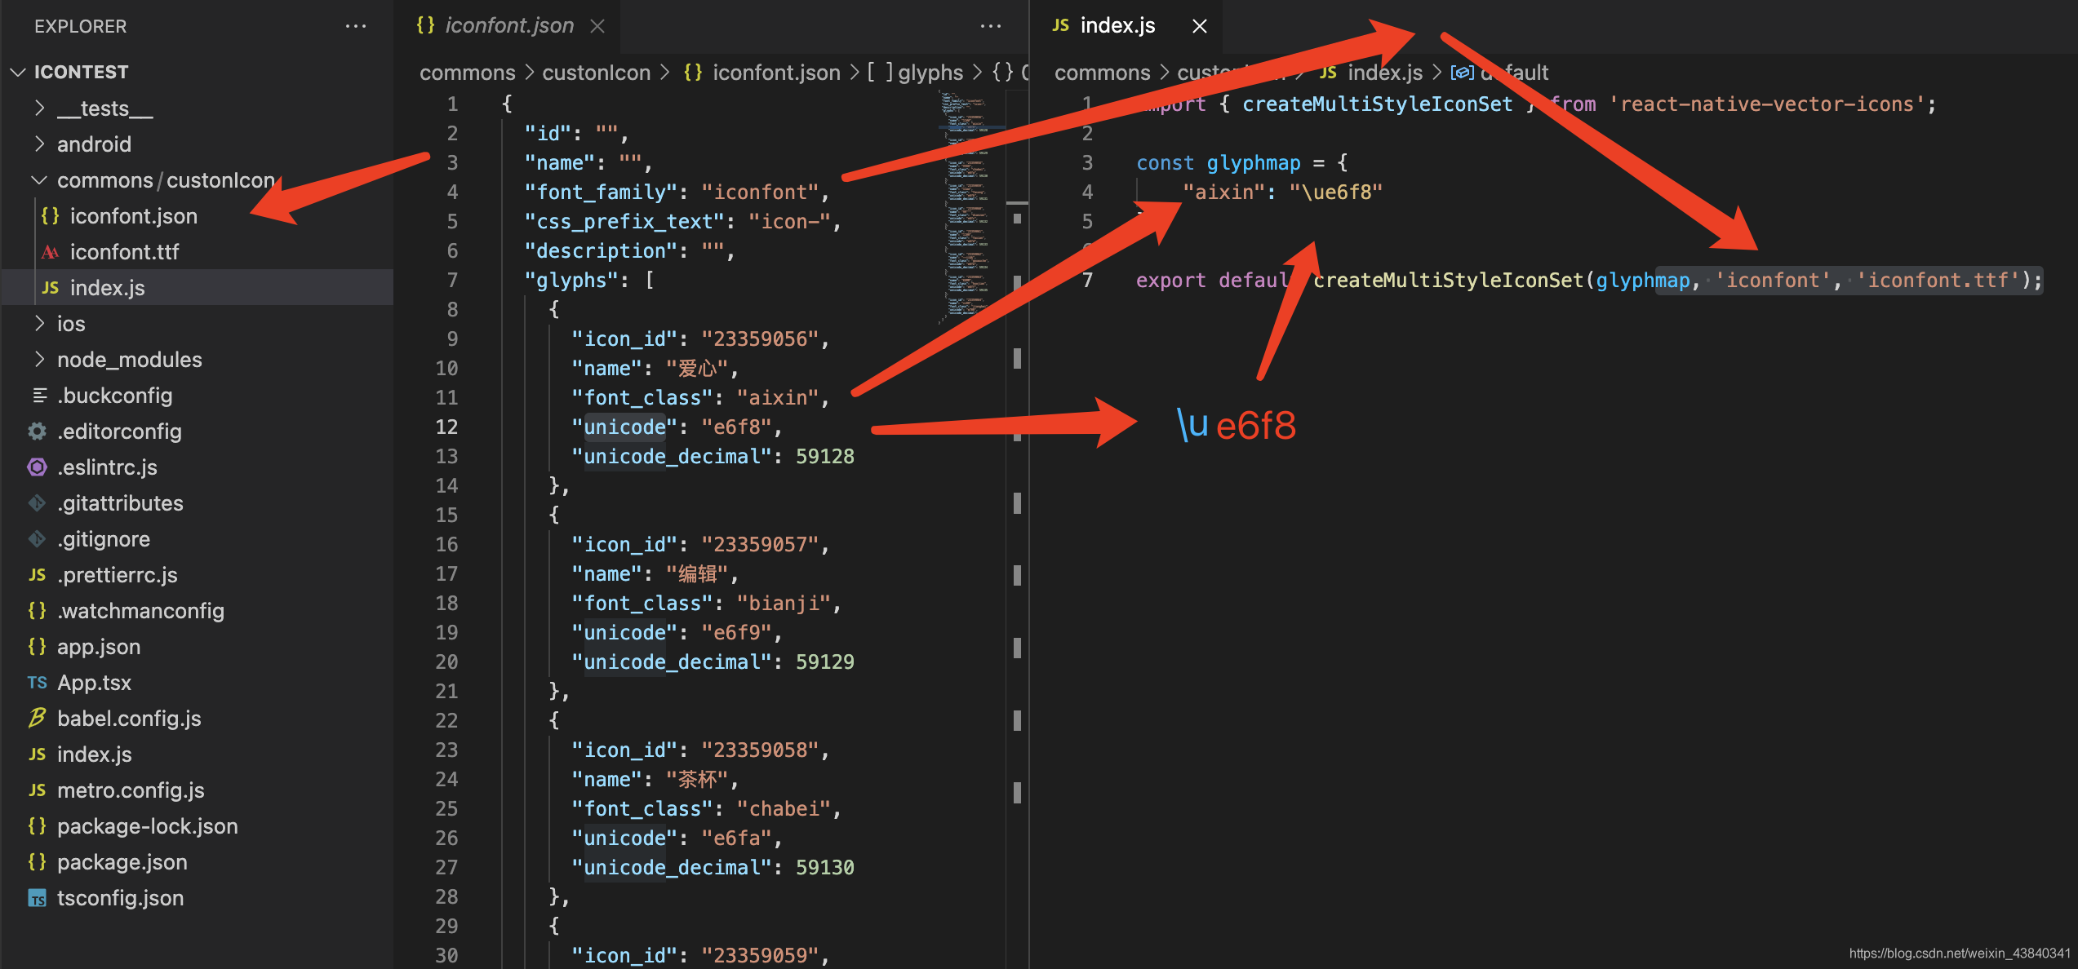Click the git icon beside .gitattributes
The height and width of the screenshot is (969, 2078).
click(36, 502)
